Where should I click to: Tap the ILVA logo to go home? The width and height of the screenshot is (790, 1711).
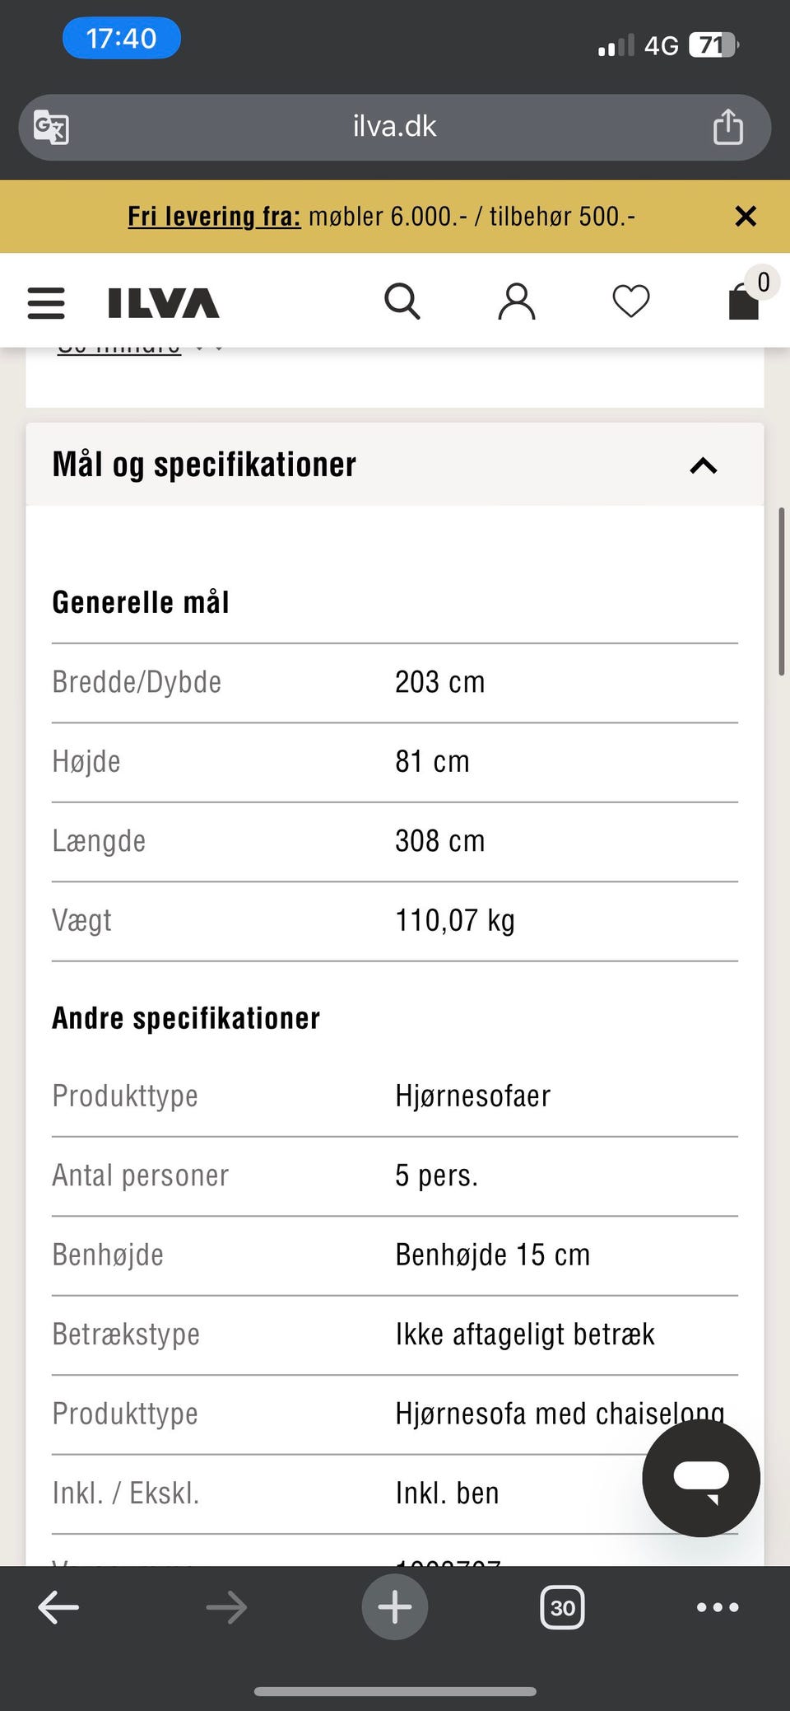click(x=162, y=302)
